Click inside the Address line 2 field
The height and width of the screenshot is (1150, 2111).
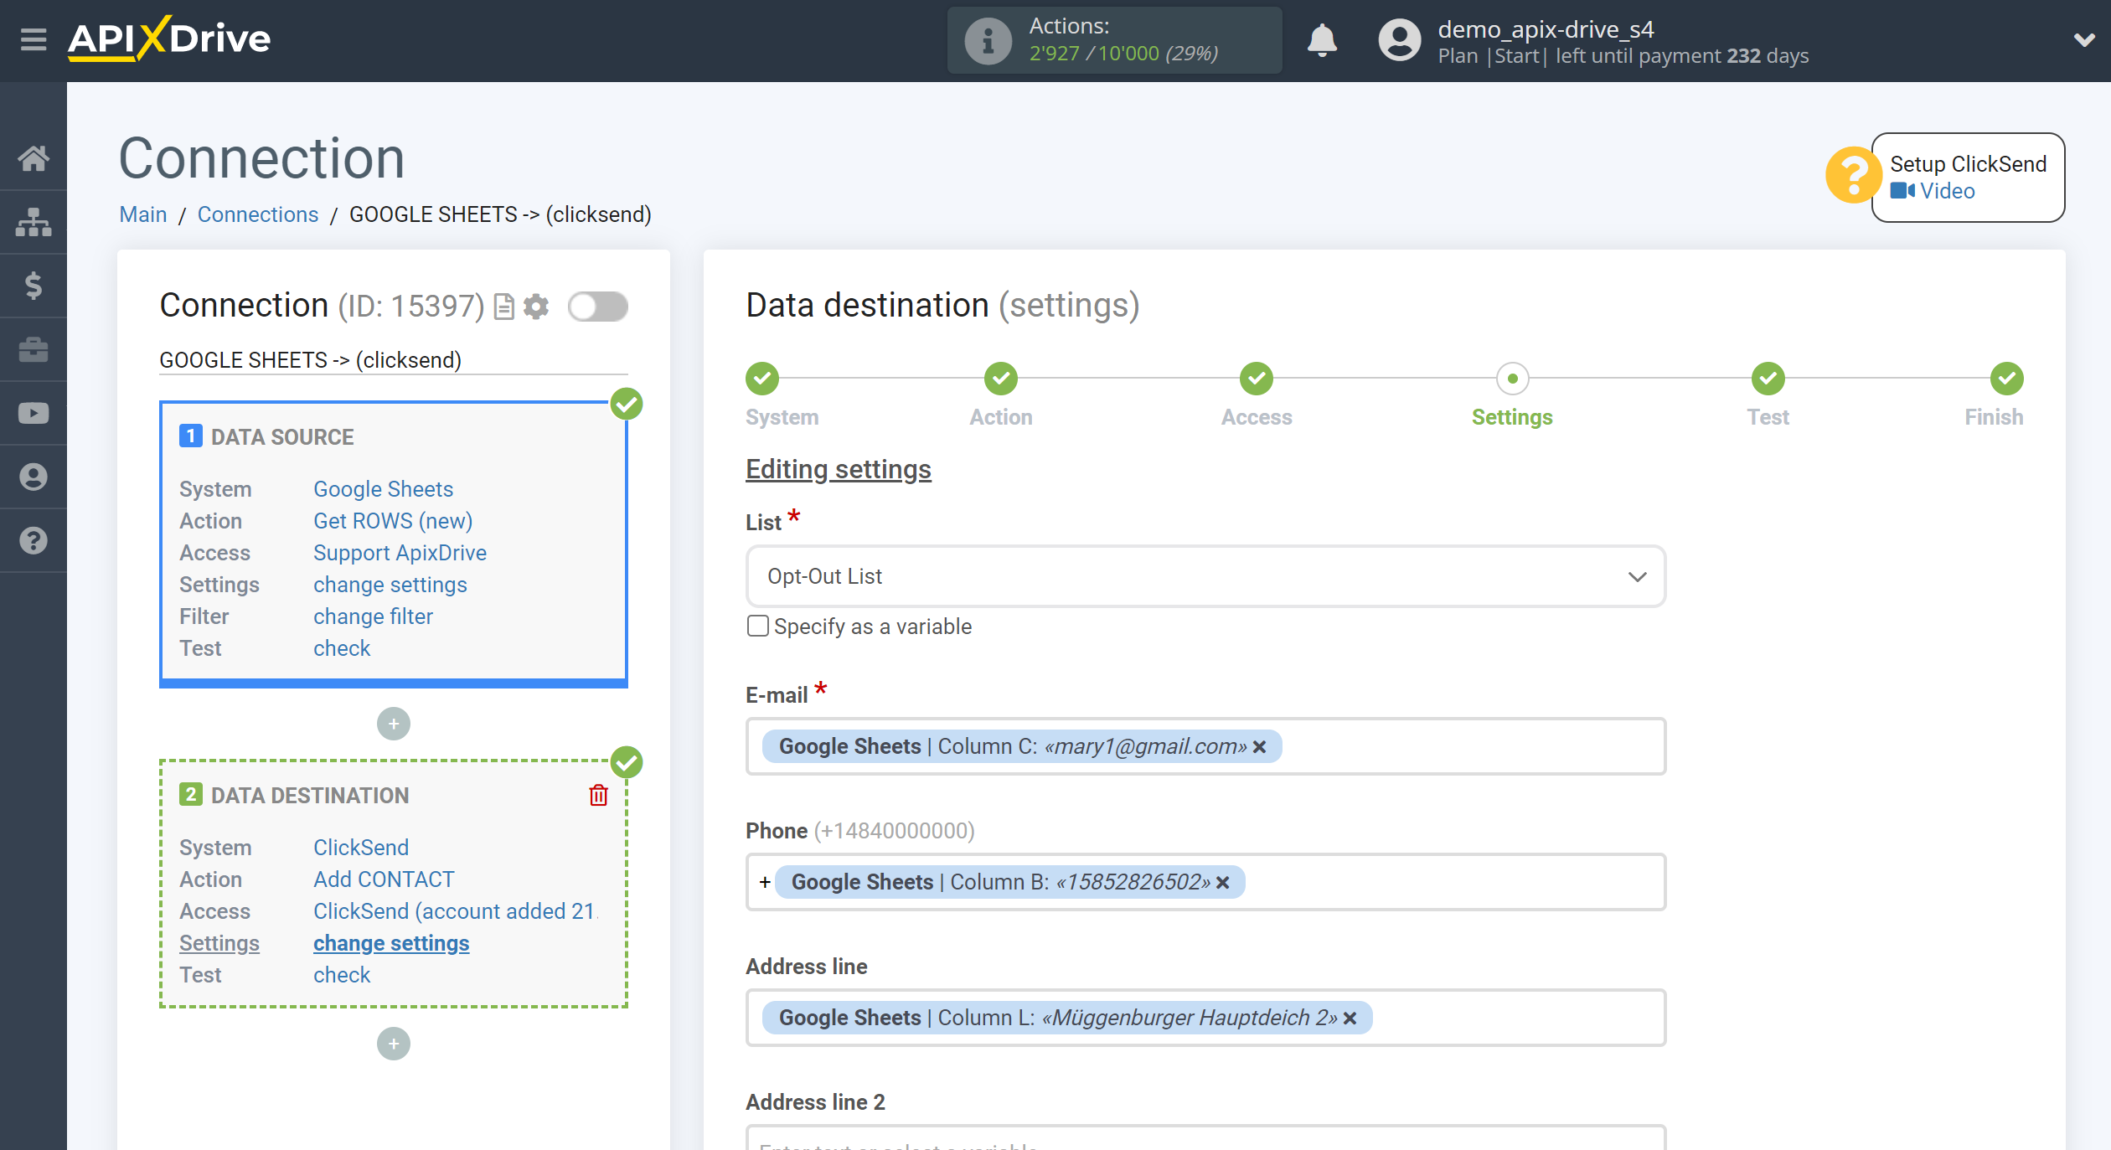tap(1205, 1139)
